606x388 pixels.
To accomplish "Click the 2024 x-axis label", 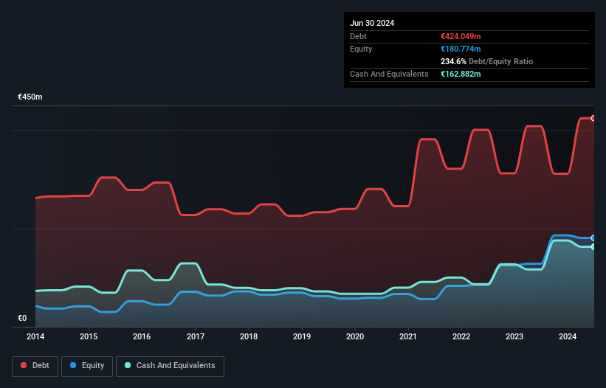I will click(x=568, y=336).
